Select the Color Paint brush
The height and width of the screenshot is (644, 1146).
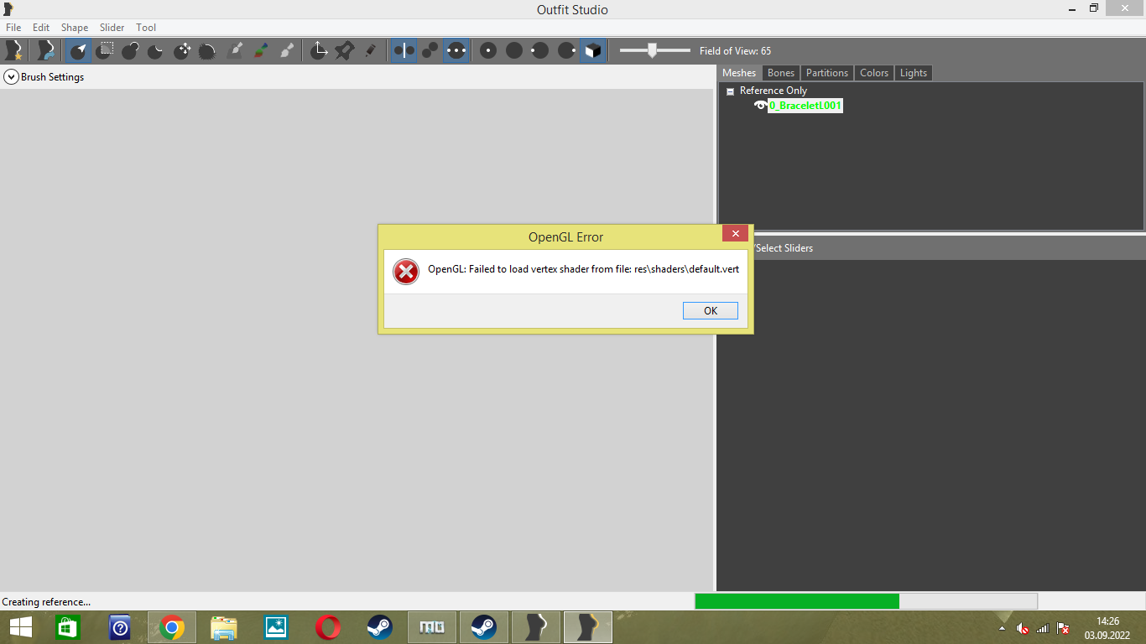(261, 50)
